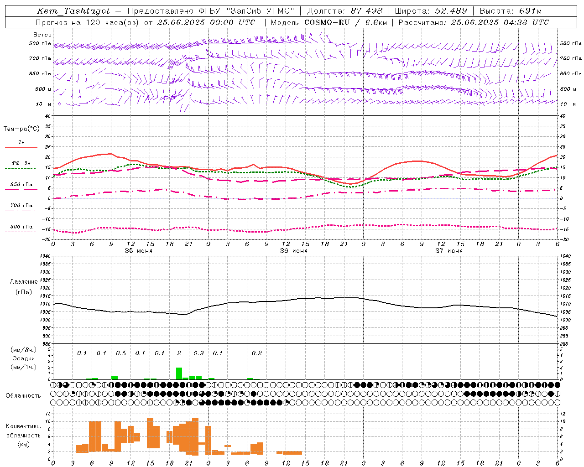Screen dimensions: 584x467
Task: Click the 27 июня date label
Action: click(449, 251)
